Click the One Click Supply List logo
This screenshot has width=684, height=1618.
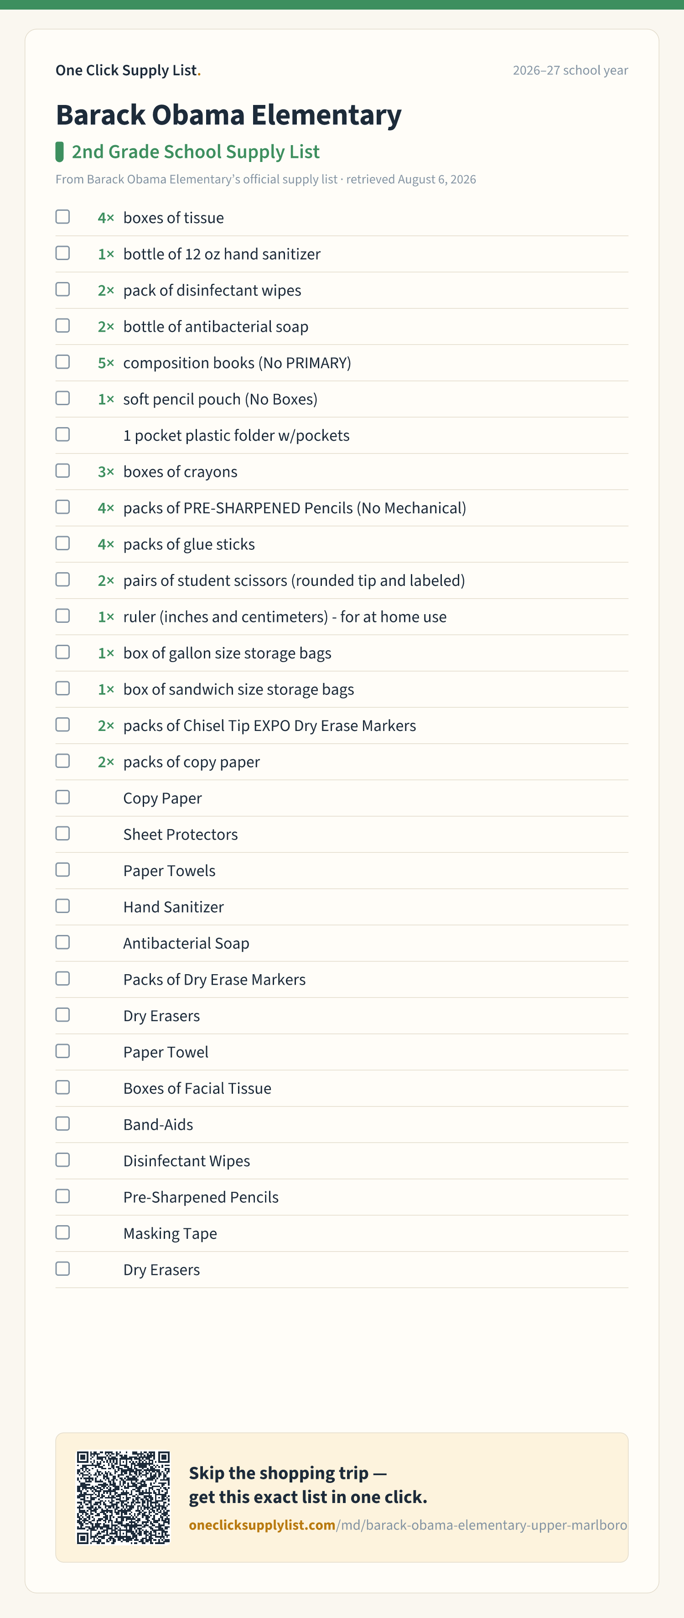[x=128, y=70]
